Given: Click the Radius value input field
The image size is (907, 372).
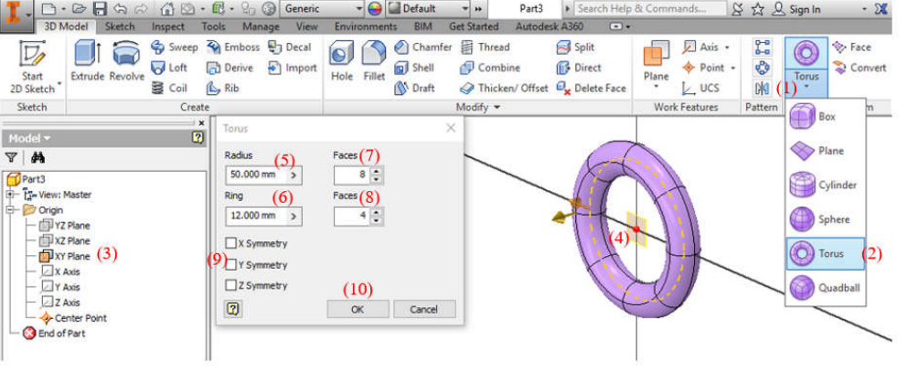Looking at the screenshot, I should (x=256, y=174).
